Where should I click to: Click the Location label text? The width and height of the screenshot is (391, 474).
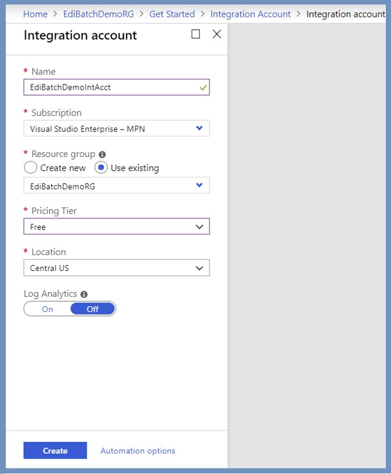49,252
